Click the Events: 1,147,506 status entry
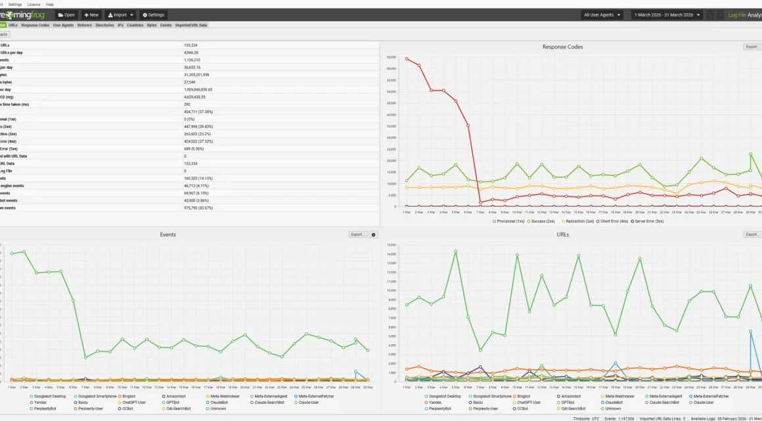 tap(617, 418)
